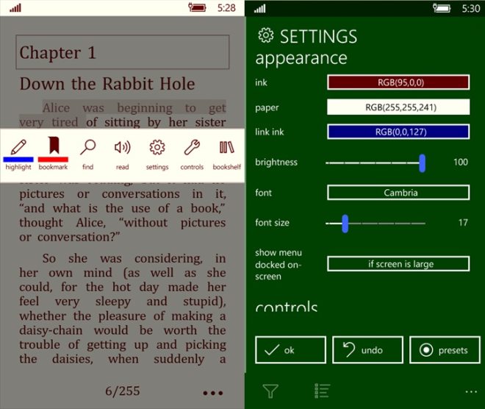
Task: Change ink color RGB(95,0,0)
Action: tap(398, 82)
